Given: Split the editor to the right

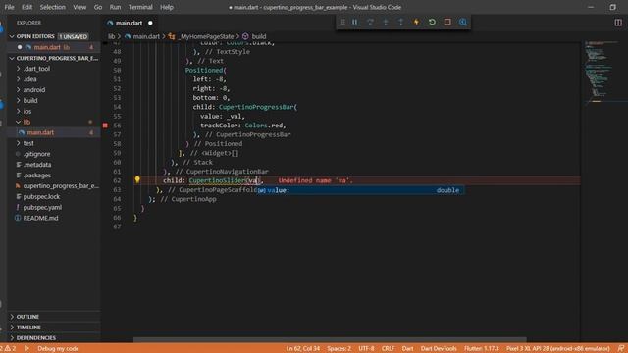Looking at the screenshot, I should [x=618, y=23].
